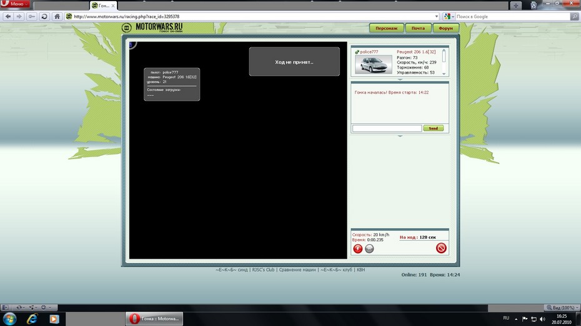Click the corner icon at top-left of race screen
This screenshot has width=581, height=326.
(x=132, y=45)
